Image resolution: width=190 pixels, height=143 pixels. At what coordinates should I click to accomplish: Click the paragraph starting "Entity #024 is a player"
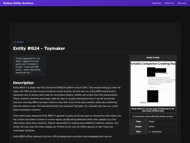point(67,99)
